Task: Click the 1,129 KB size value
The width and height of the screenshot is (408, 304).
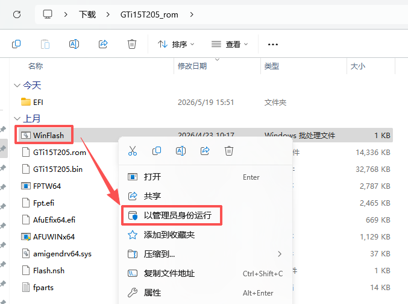Action: tap(375, 237)
